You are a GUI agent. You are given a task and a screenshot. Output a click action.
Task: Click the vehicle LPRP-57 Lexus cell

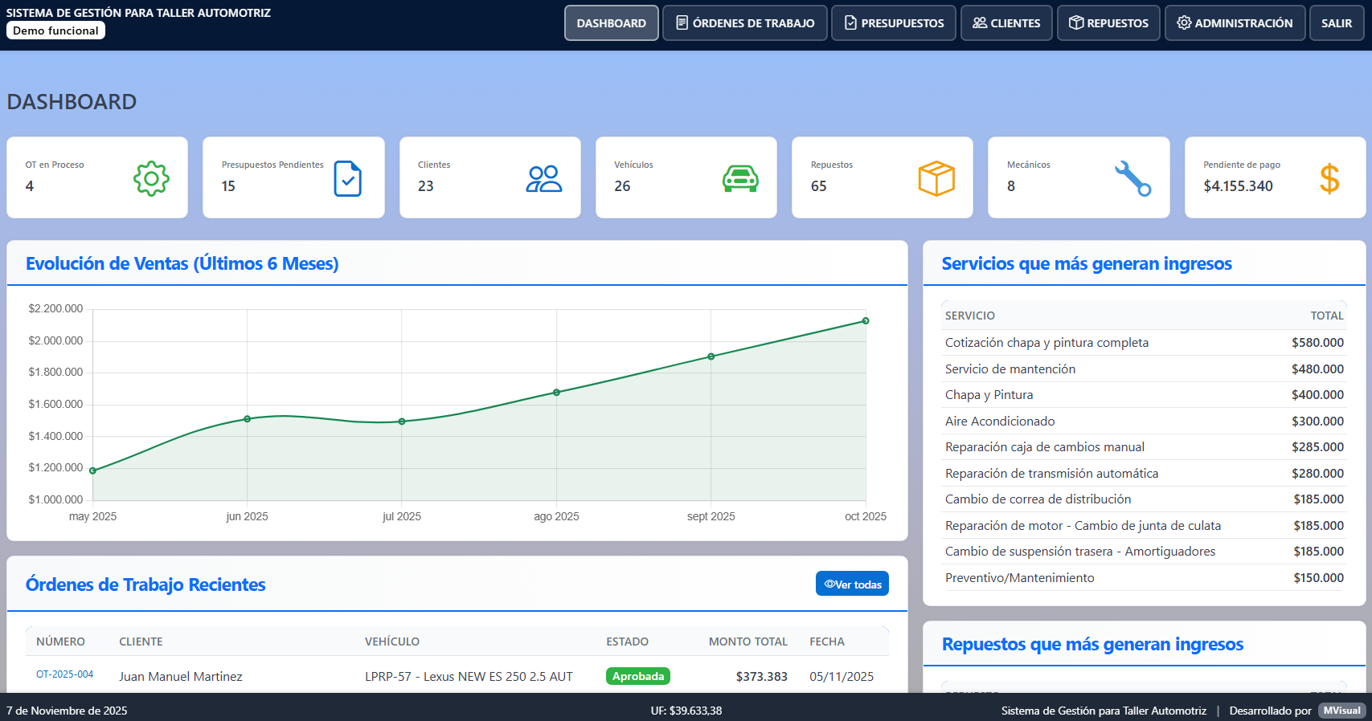click(469, 676)
